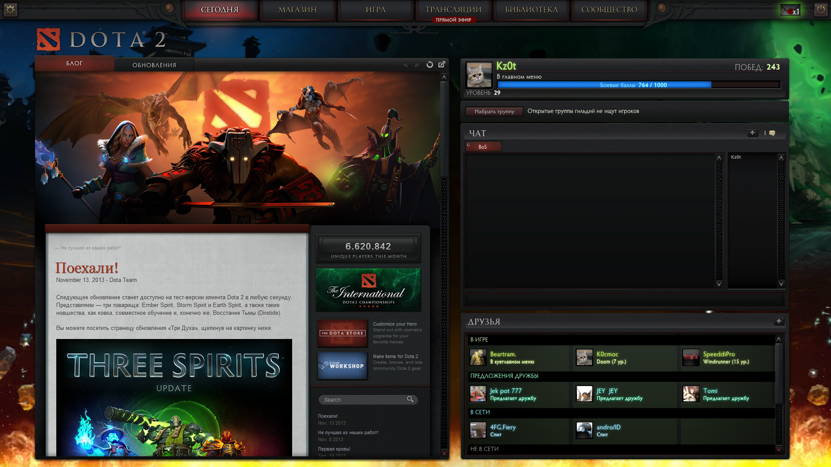Click the Боевые баллы progress bar

pos(638,85)
